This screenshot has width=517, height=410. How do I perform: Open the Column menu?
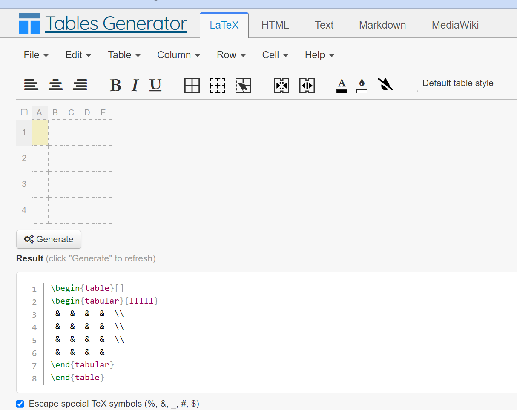[179, 55]
